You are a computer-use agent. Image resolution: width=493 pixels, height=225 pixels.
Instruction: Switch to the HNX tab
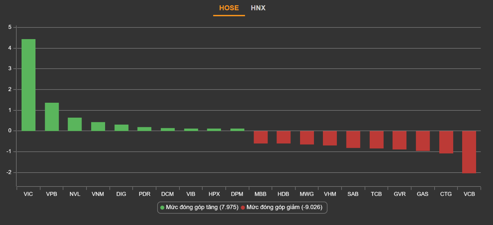pos(258,8)
